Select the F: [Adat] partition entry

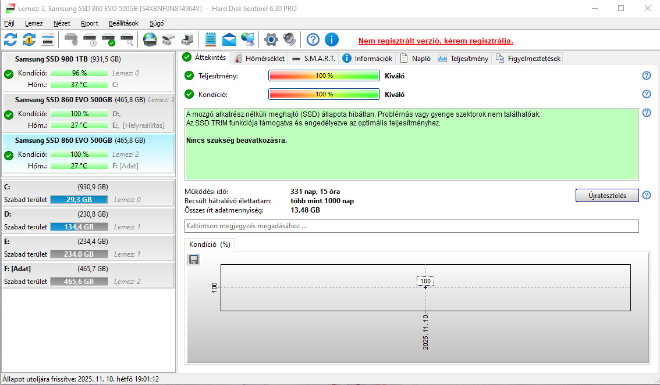(88, 275)
